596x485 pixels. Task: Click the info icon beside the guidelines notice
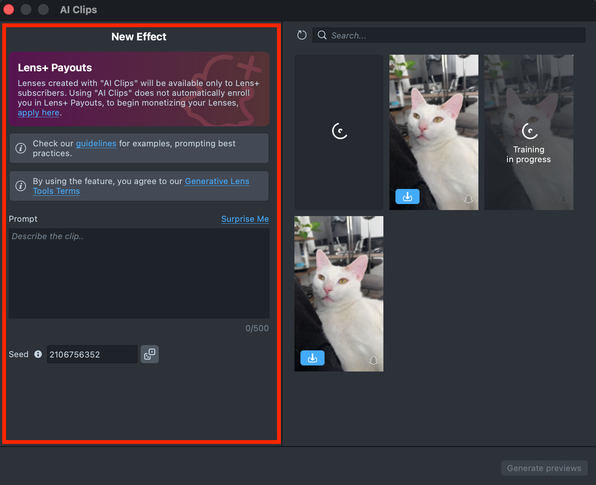point(21,148)
